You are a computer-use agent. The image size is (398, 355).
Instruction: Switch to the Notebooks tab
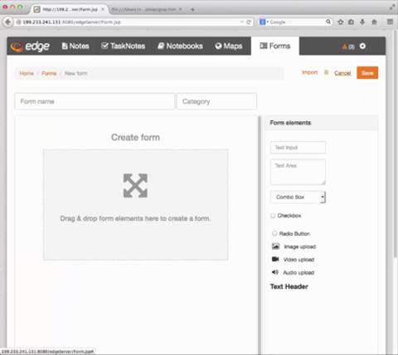[x=180, y=46]
